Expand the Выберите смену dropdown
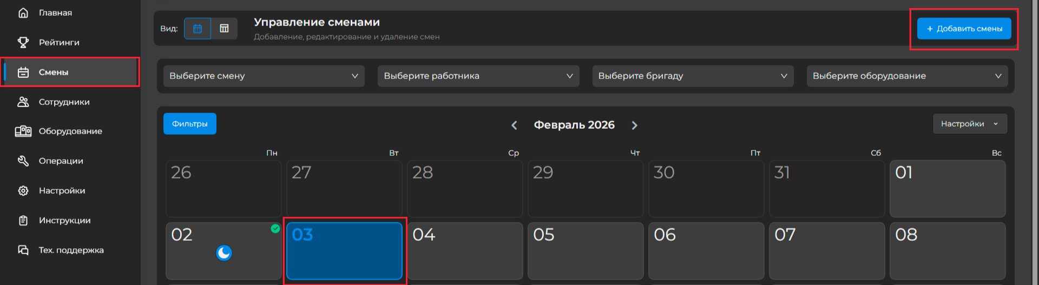1039x285 pixels. coord(264,76)
